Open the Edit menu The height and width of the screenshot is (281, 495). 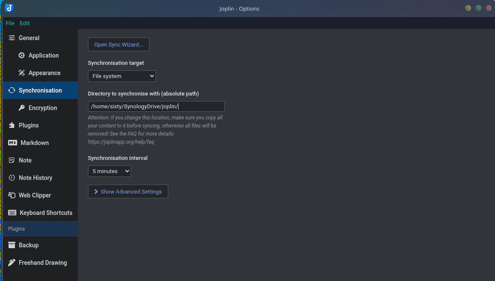pyautogui.click(x=24, y=23)
